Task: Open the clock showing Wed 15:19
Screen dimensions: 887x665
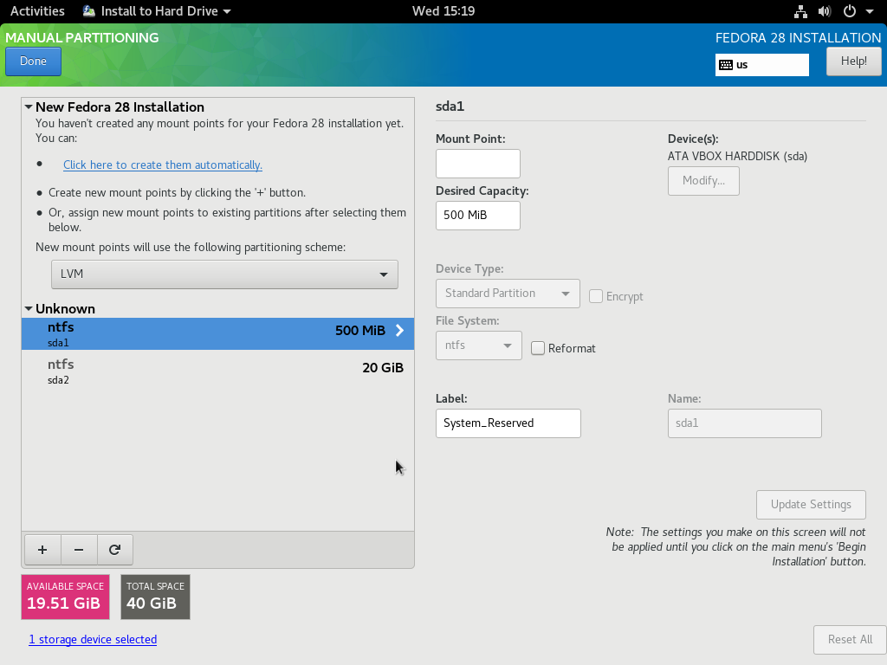Action: coord(443,11)
